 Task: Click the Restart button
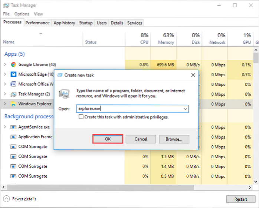[240, 199]
